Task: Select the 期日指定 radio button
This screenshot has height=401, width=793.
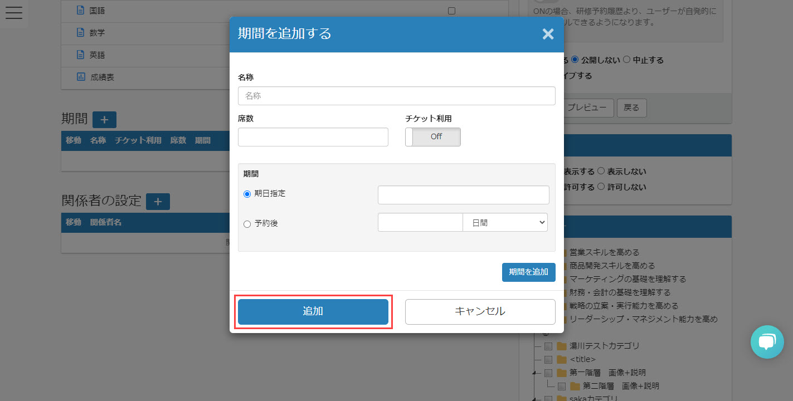Action: [x=247, y=194]
